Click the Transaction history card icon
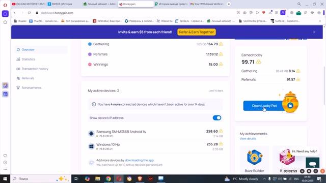 [x=18, y=69]
